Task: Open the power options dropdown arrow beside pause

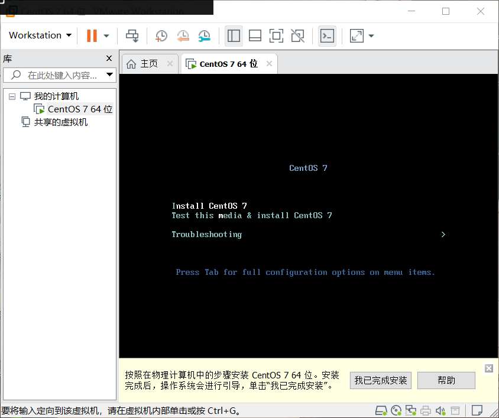Action: coord(106,35)
